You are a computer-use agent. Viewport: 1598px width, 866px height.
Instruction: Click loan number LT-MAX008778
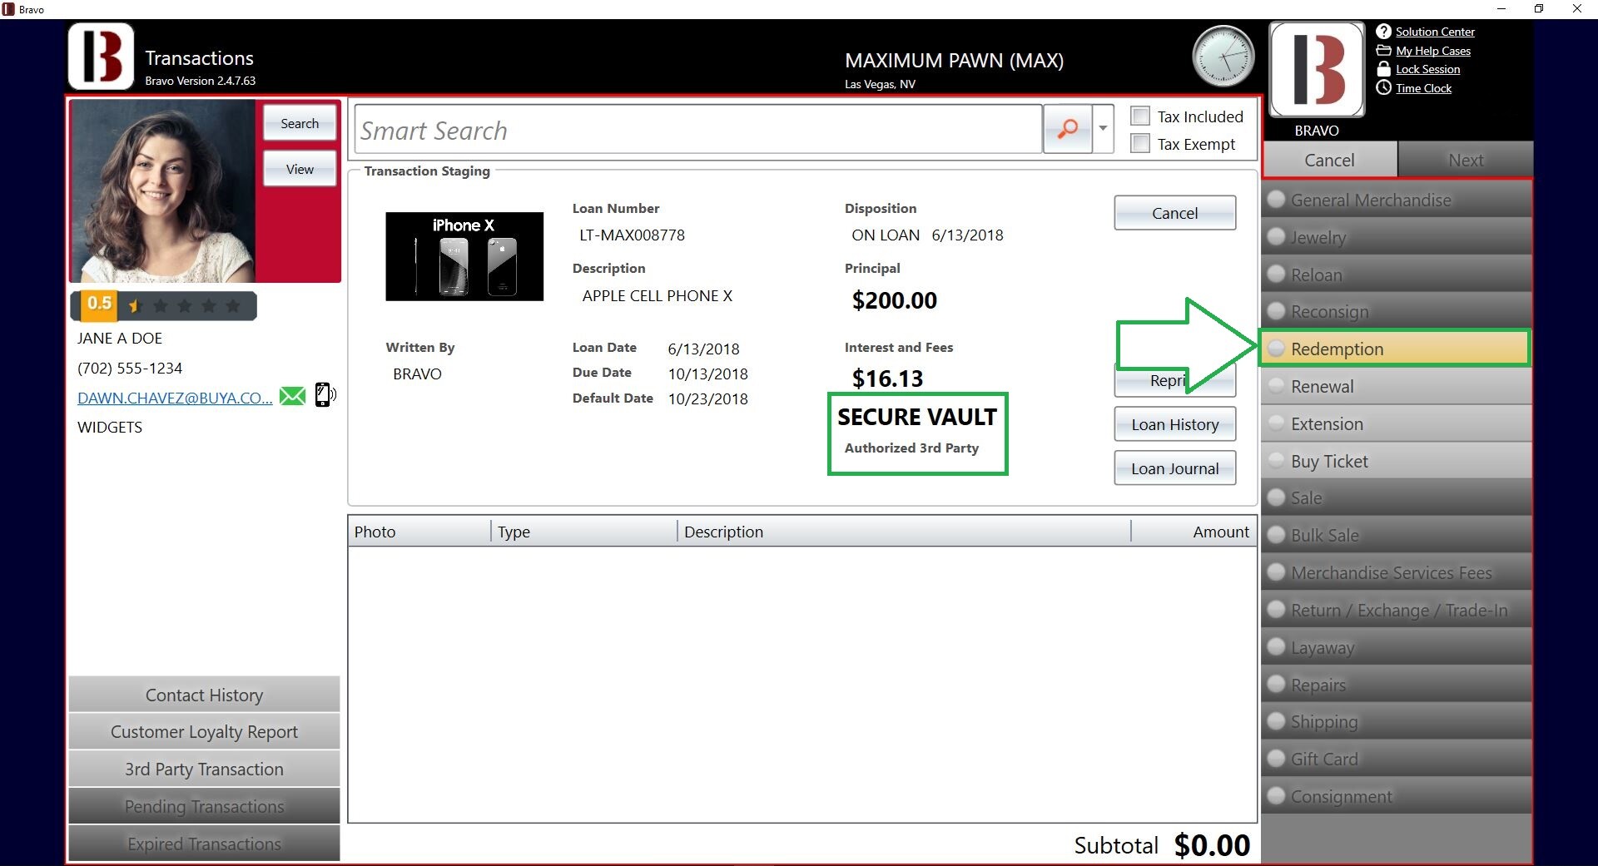632,235
